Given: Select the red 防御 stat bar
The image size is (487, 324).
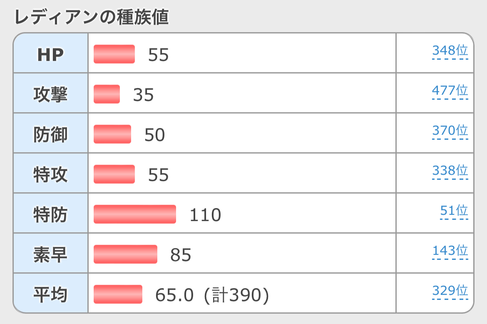Looking at the screenshot, I should point(112,134).
